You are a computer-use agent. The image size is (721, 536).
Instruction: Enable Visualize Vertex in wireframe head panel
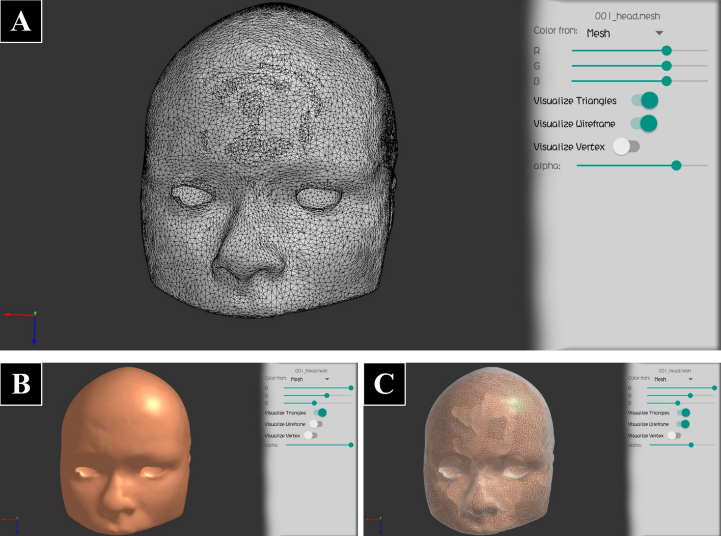tap(626, 147)
